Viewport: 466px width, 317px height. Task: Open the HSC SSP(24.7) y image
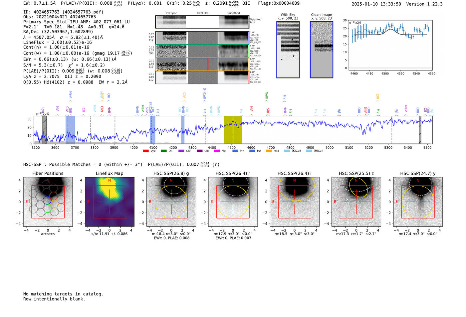418,202
